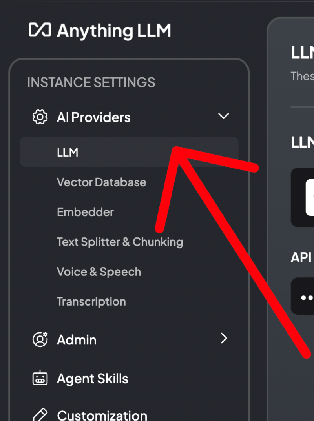Go to Embedder settings
The image size is (314, 421).
86,212
